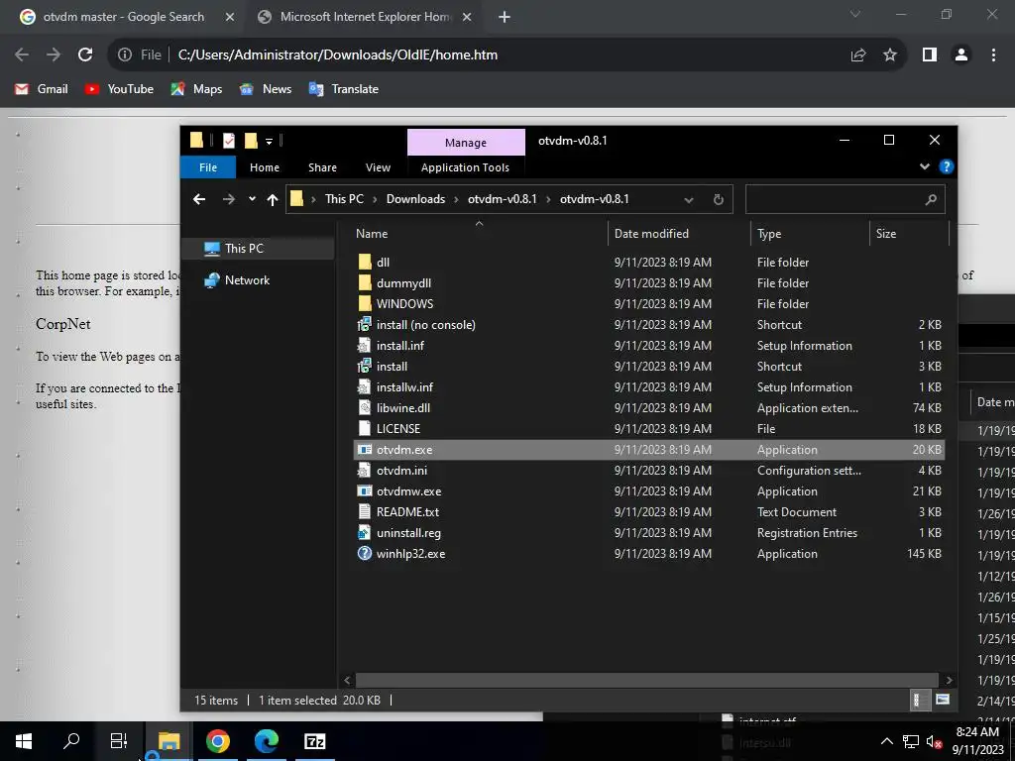The width and height of the screenshot is (1015, 761).
Task: Click the Explorer search box
Action: pos(845,199)
